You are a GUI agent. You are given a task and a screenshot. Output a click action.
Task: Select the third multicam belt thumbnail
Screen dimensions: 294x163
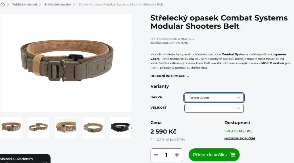click(x=66, y=127)
